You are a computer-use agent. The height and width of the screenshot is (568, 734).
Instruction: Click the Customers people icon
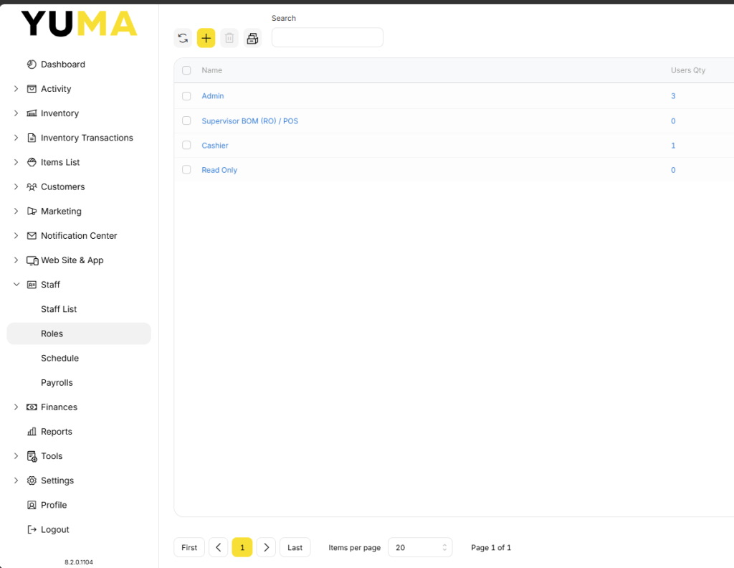pos(32,186)
